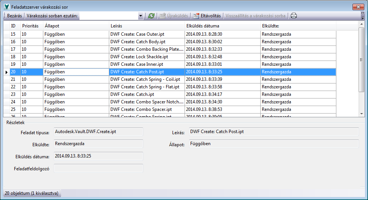
Task: Click date cell 2014.09.13. 8:34:17
Action: pyautogui.click(x=223, y=94)
